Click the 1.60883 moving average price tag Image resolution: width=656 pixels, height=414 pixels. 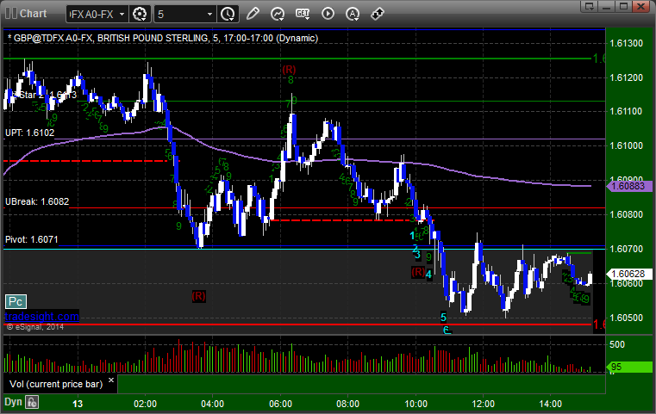coord(628,186)
